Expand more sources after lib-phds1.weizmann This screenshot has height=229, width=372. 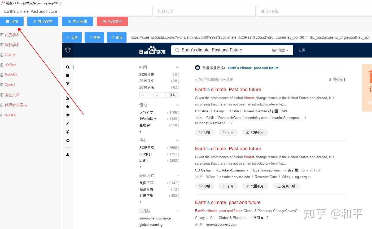click(231, 123)
